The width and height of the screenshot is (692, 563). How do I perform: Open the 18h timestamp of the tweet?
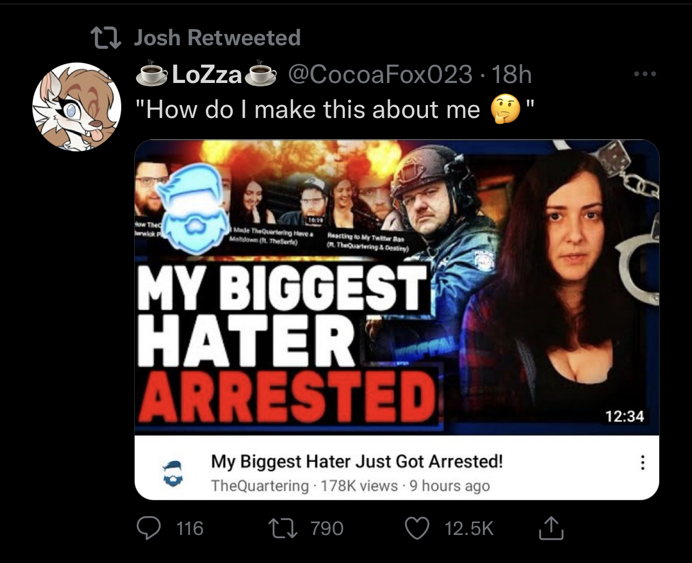[x=511, y=74]
